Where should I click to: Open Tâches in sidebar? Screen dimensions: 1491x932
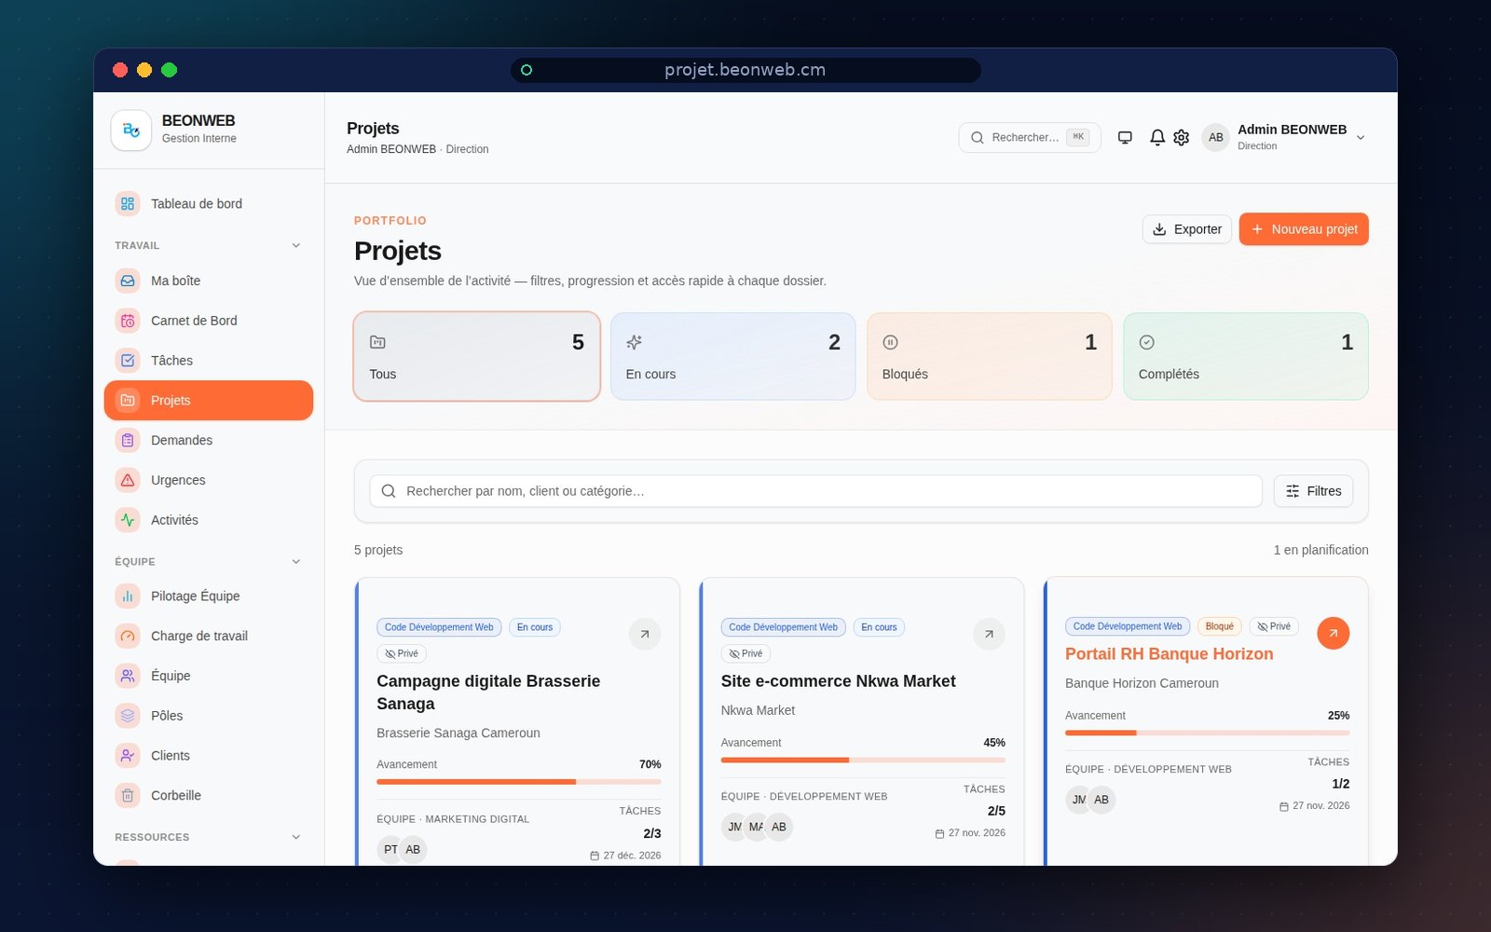[209, 361]
